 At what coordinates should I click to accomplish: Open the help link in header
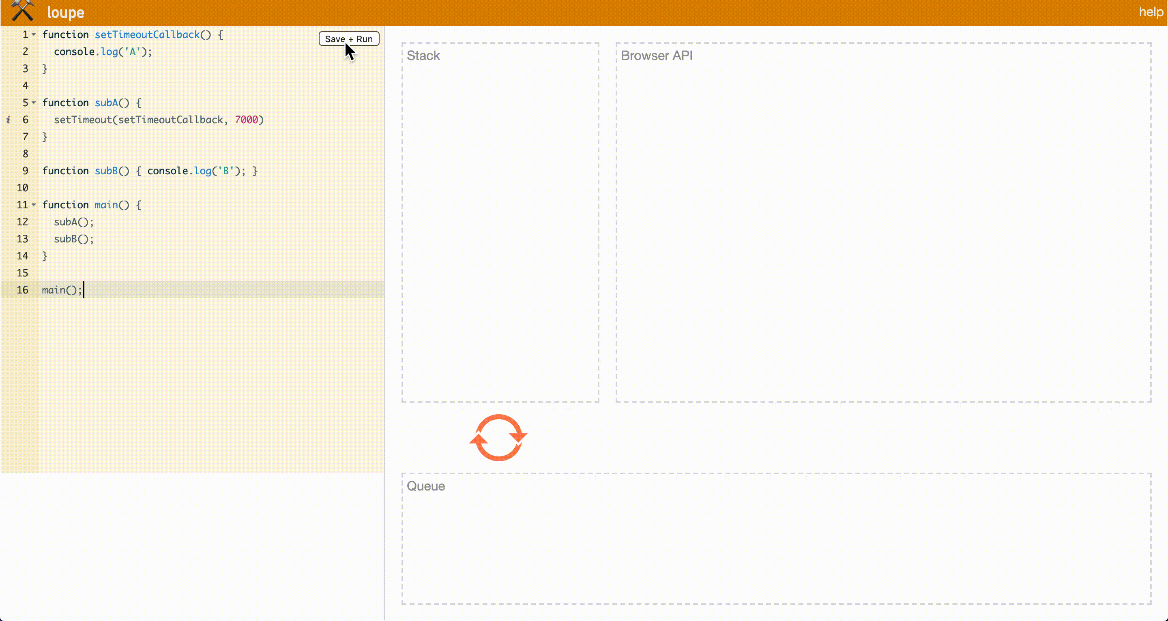point(1151,12)
